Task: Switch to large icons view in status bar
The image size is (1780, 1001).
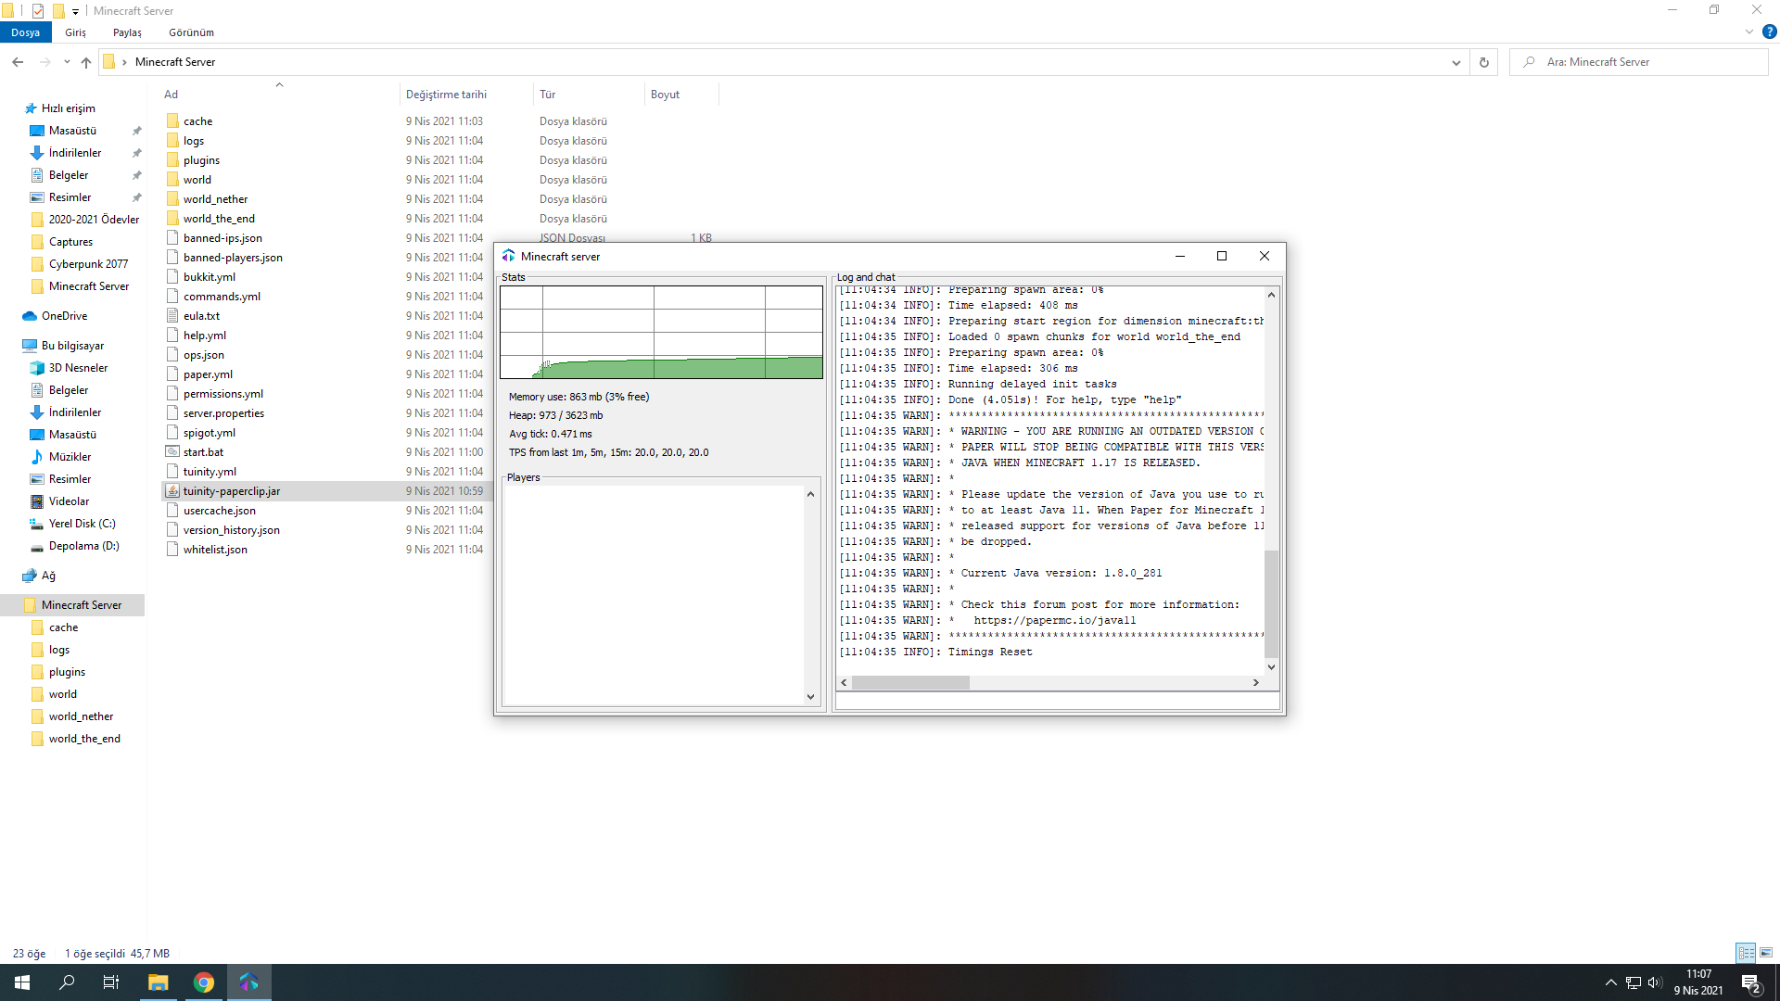Action: 1766,953
